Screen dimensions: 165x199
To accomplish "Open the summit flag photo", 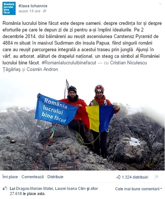I will click(82, 124).
